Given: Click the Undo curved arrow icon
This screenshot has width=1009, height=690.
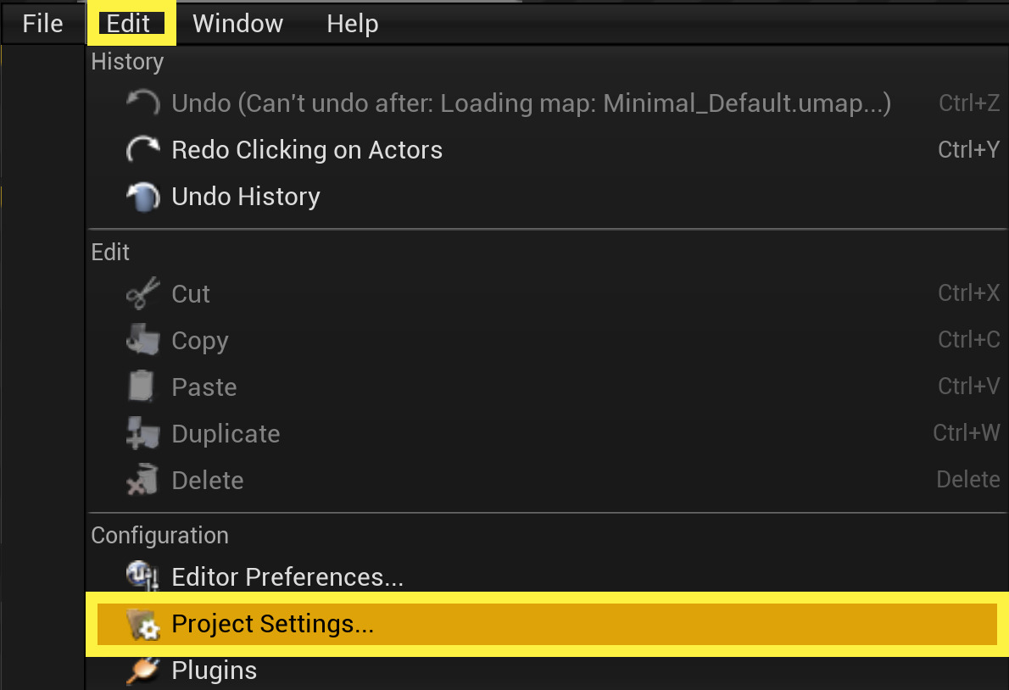Looking at the screenshot, I should [x=144, y=103].
